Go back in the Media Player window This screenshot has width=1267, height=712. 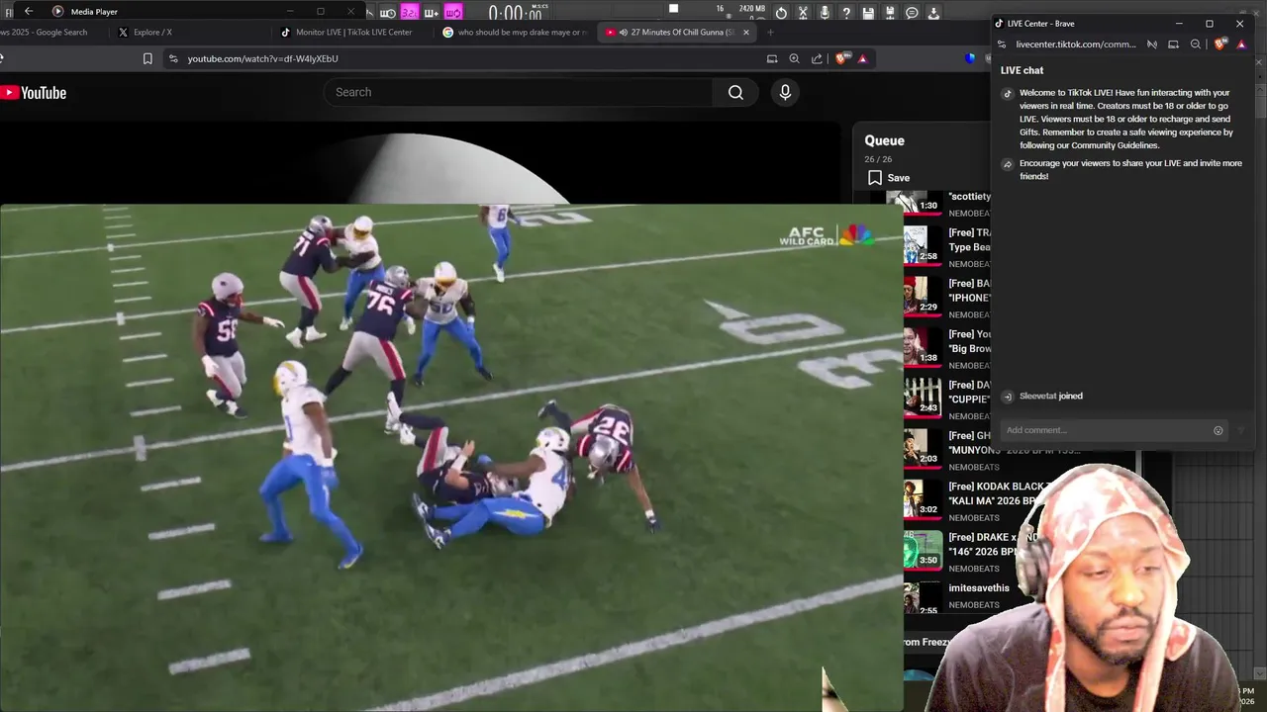(29, 11)
